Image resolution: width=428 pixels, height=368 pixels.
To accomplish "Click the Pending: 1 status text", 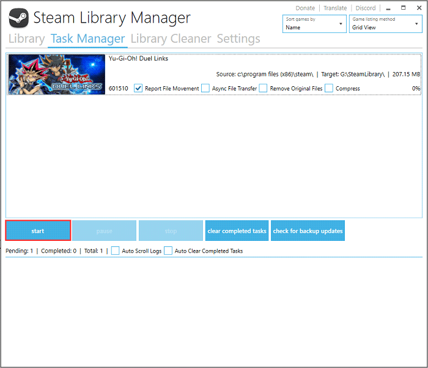I will point(19,251).
